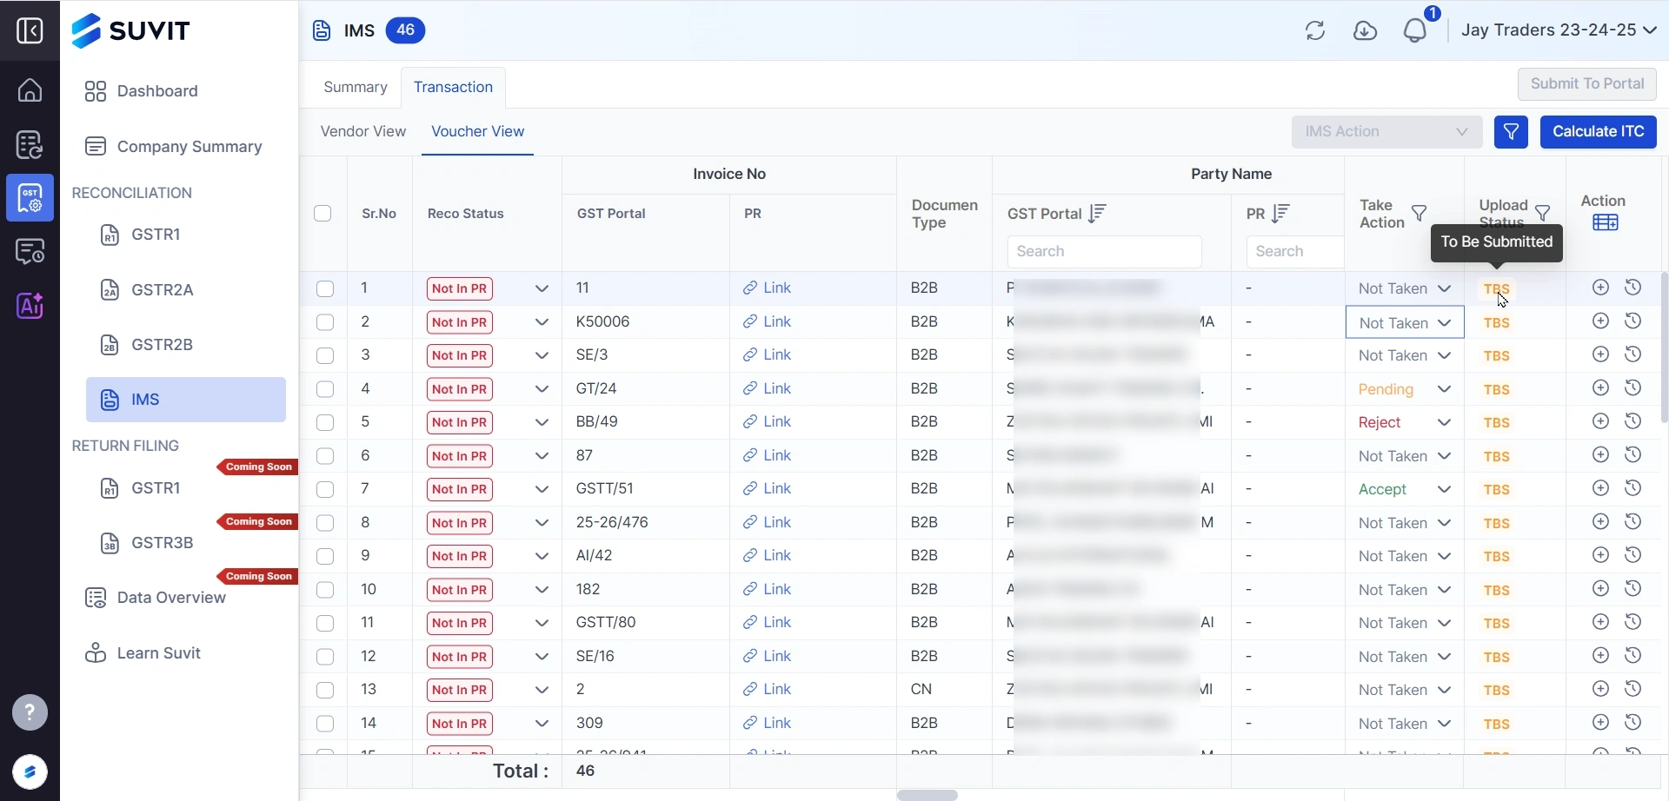Check the box for row 14

tap(325, 724)
